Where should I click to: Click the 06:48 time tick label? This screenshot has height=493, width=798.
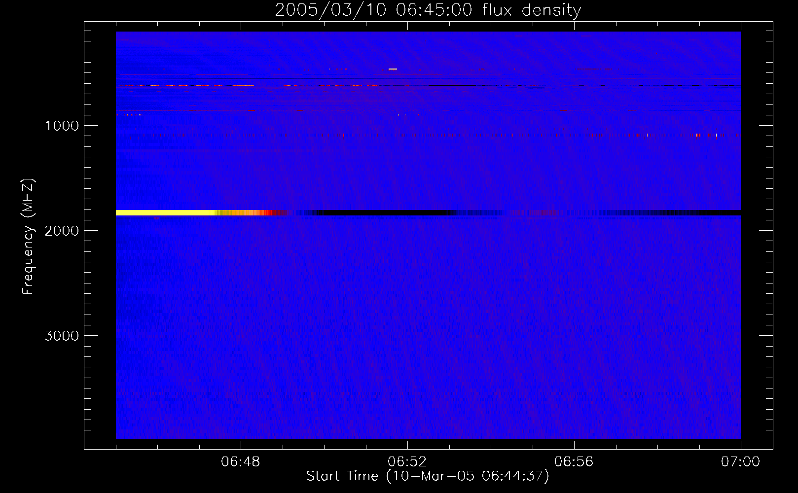coord(241,462)
